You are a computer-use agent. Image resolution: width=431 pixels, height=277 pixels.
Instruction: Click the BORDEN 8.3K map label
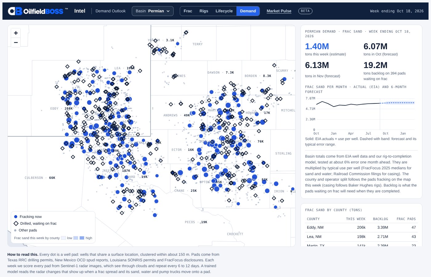(x=258, y=76)
